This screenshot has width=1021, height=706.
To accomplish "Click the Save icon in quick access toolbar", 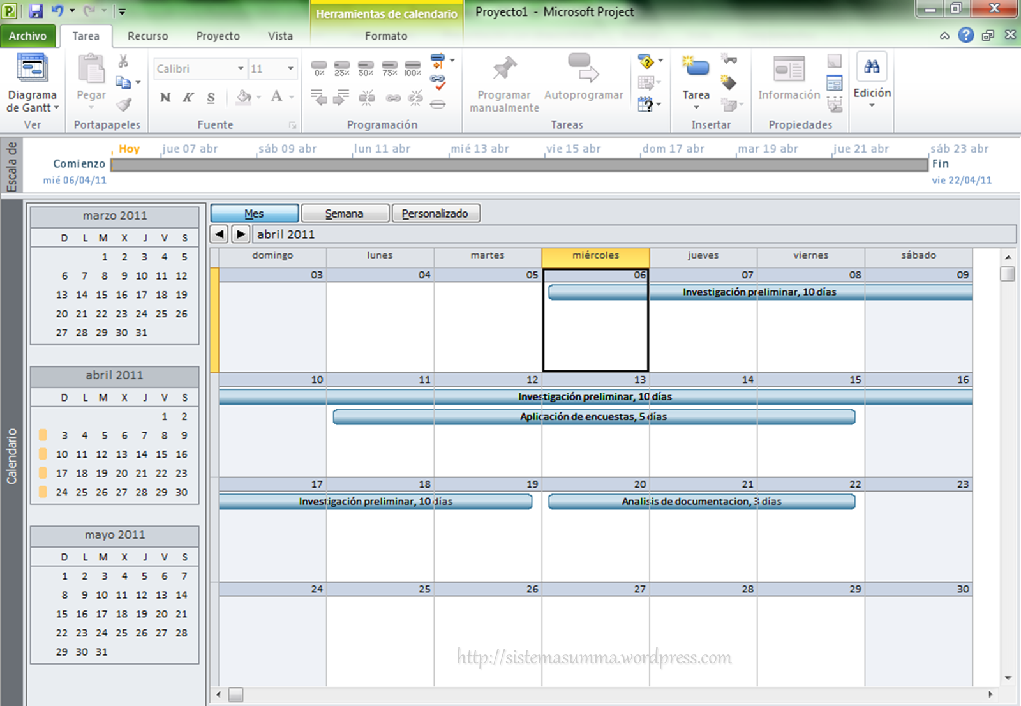I will click(36, 11).
